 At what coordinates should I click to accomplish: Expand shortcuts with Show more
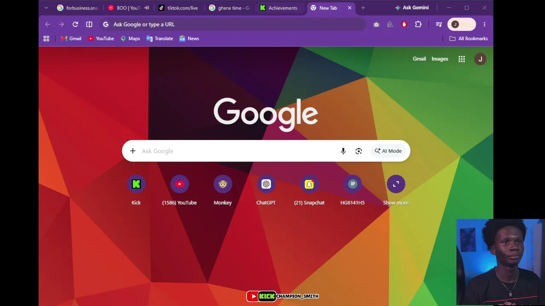tap(396, 190)
